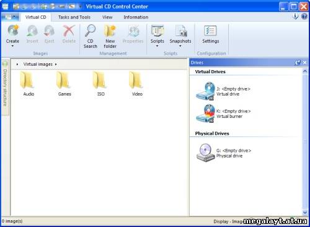Toggle auto-hide pin on Drives panel
Screen dimensions: 310x227
coord(298,63)
